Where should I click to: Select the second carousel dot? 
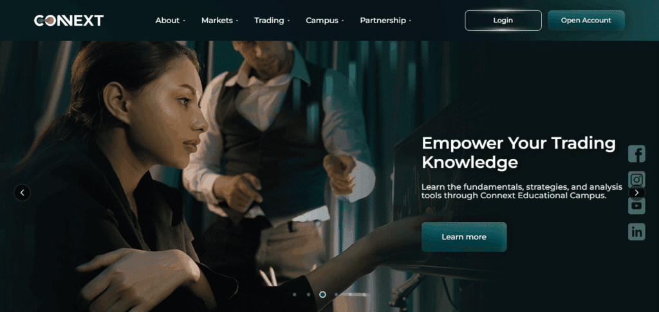point(308,295)
